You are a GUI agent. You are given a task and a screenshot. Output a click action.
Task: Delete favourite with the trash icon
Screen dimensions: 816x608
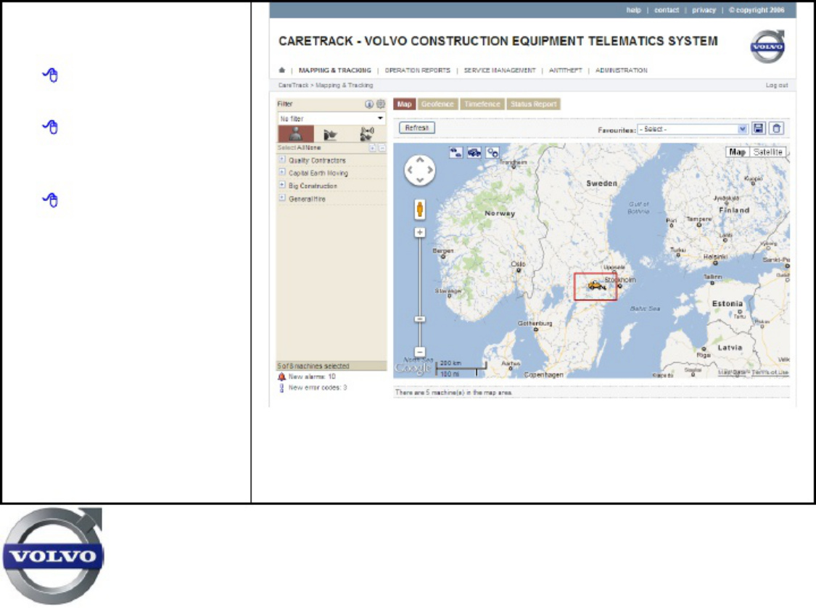point(776,128)
